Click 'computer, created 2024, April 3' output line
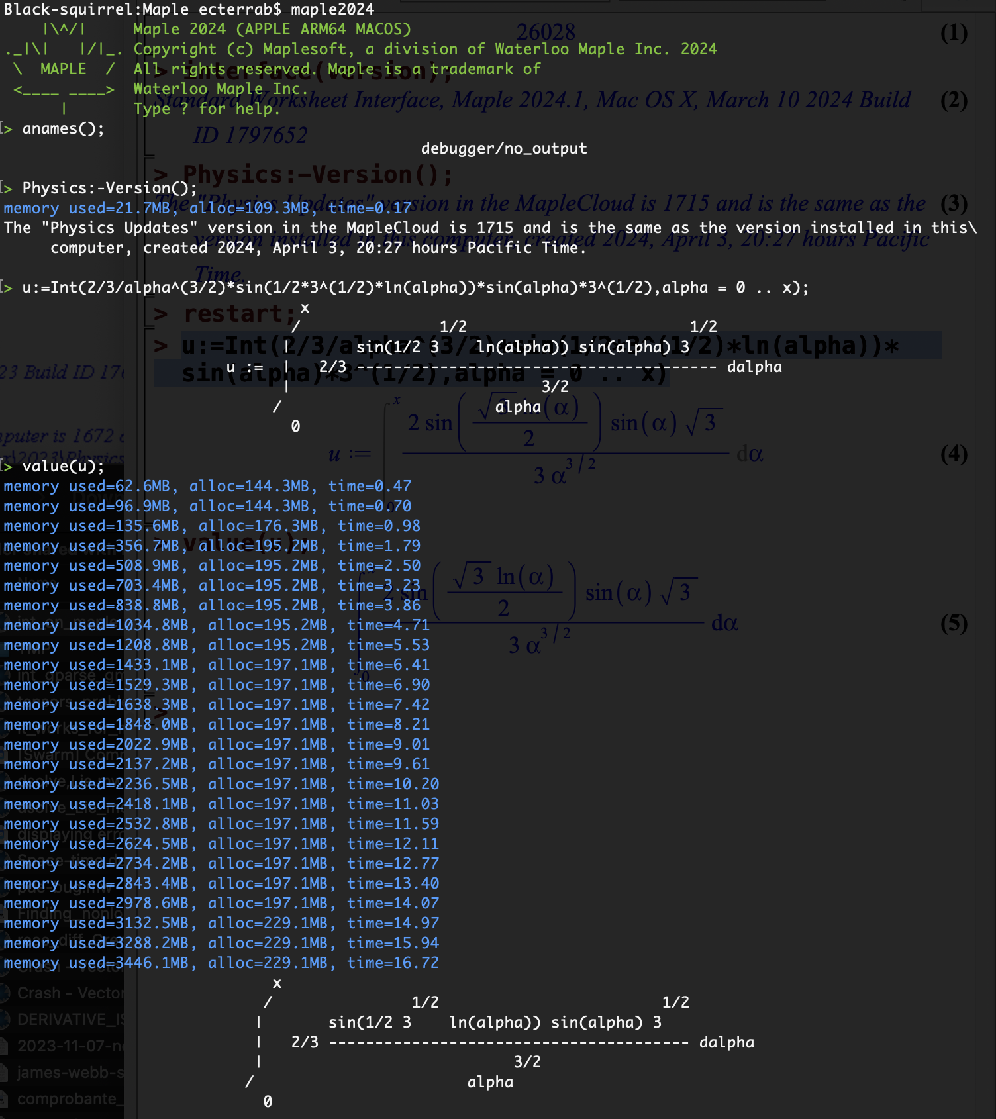The height and width of the screenshot is (1119, 996). (319, 248)
